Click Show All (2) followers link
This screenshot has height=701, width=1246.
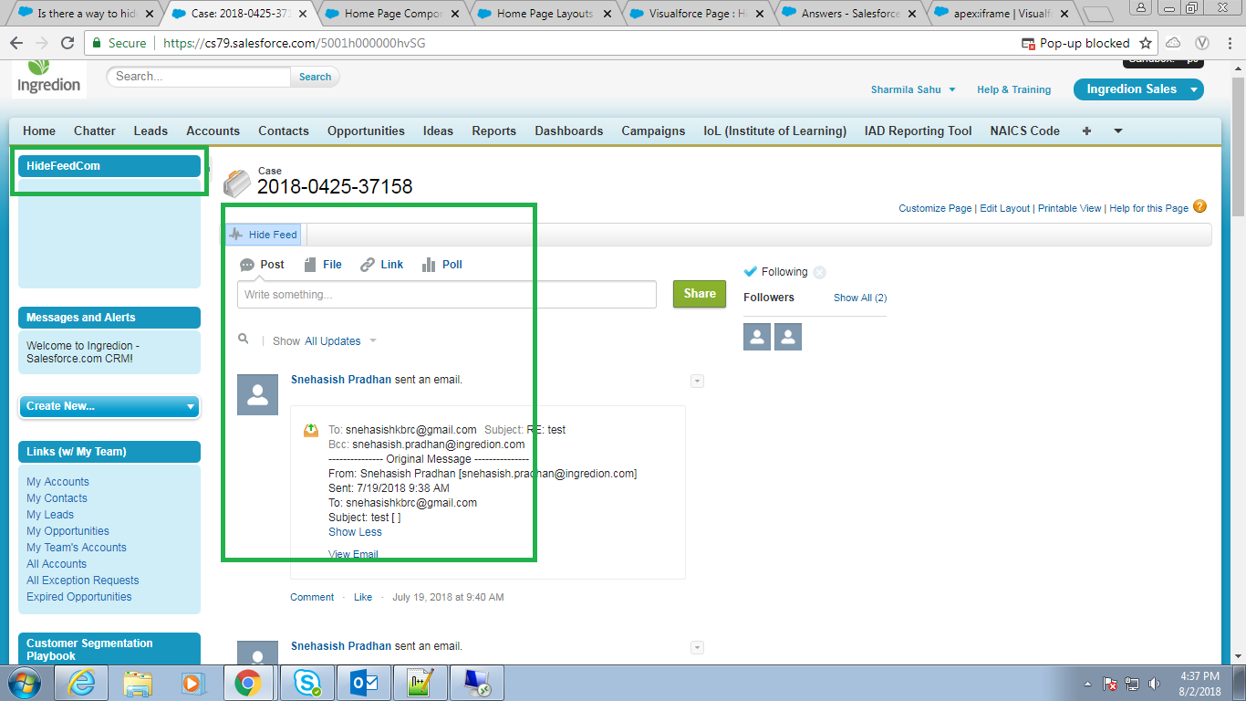(860, 298)
